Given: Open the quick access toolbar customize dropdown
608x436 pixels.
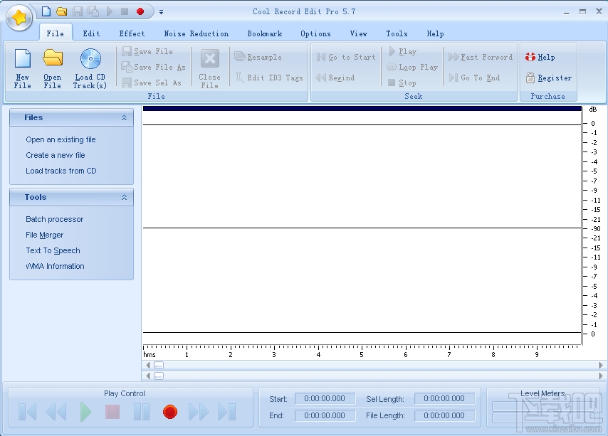Looking at the screenshot, I should pyautogui.click(x=162, y=12).
